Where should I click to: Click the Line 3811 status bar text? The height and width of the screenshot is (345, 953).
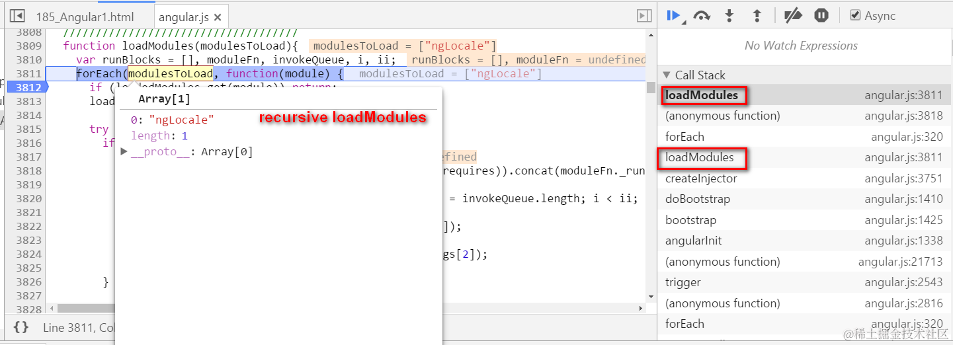[x=78, y=327]
